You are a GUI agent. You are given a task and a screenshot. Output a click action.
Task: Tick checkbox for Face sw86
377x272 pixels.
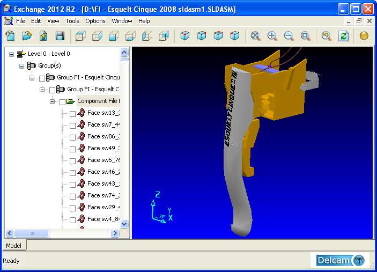point(72,137)
